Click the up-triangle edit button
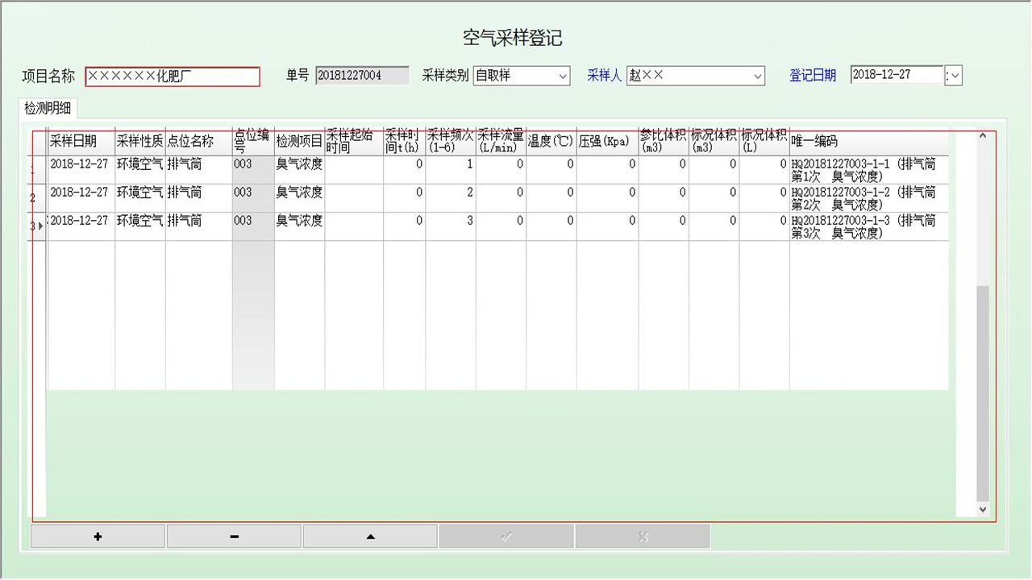1032x580 pixels. click(370, 536)
